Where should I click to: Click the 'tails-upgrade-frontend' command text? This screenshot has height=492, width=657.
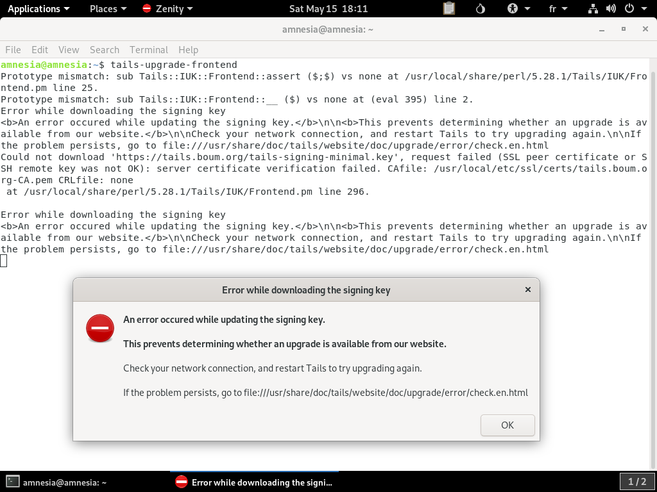coord(174,65)
